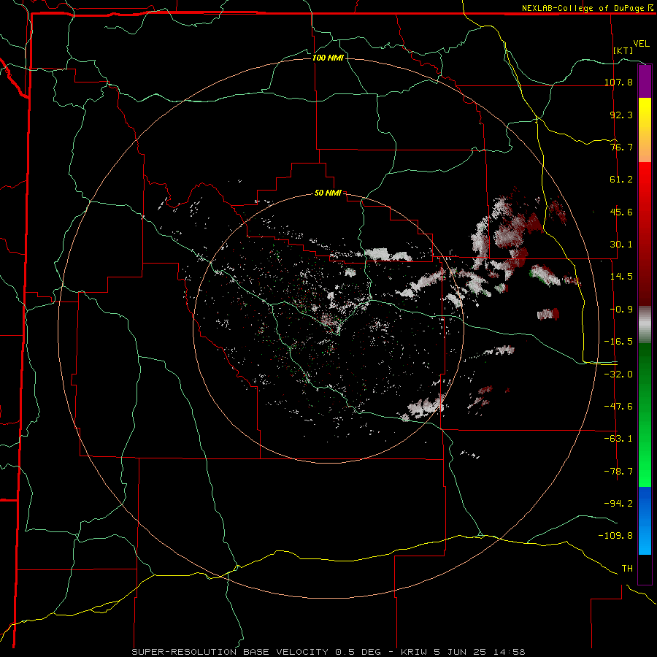
Task: Click the Super-Resolution Base Velocity caption text
Action: click(328, 652)
